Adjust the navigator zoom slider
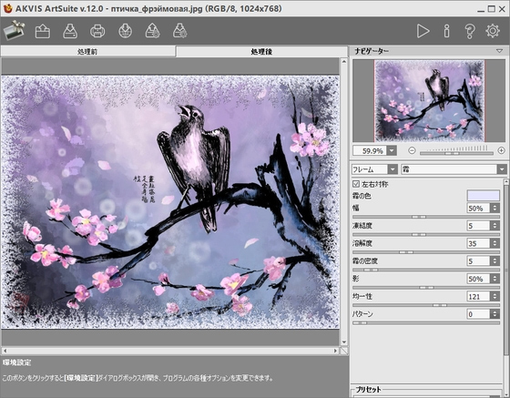 tap(456, 153)
